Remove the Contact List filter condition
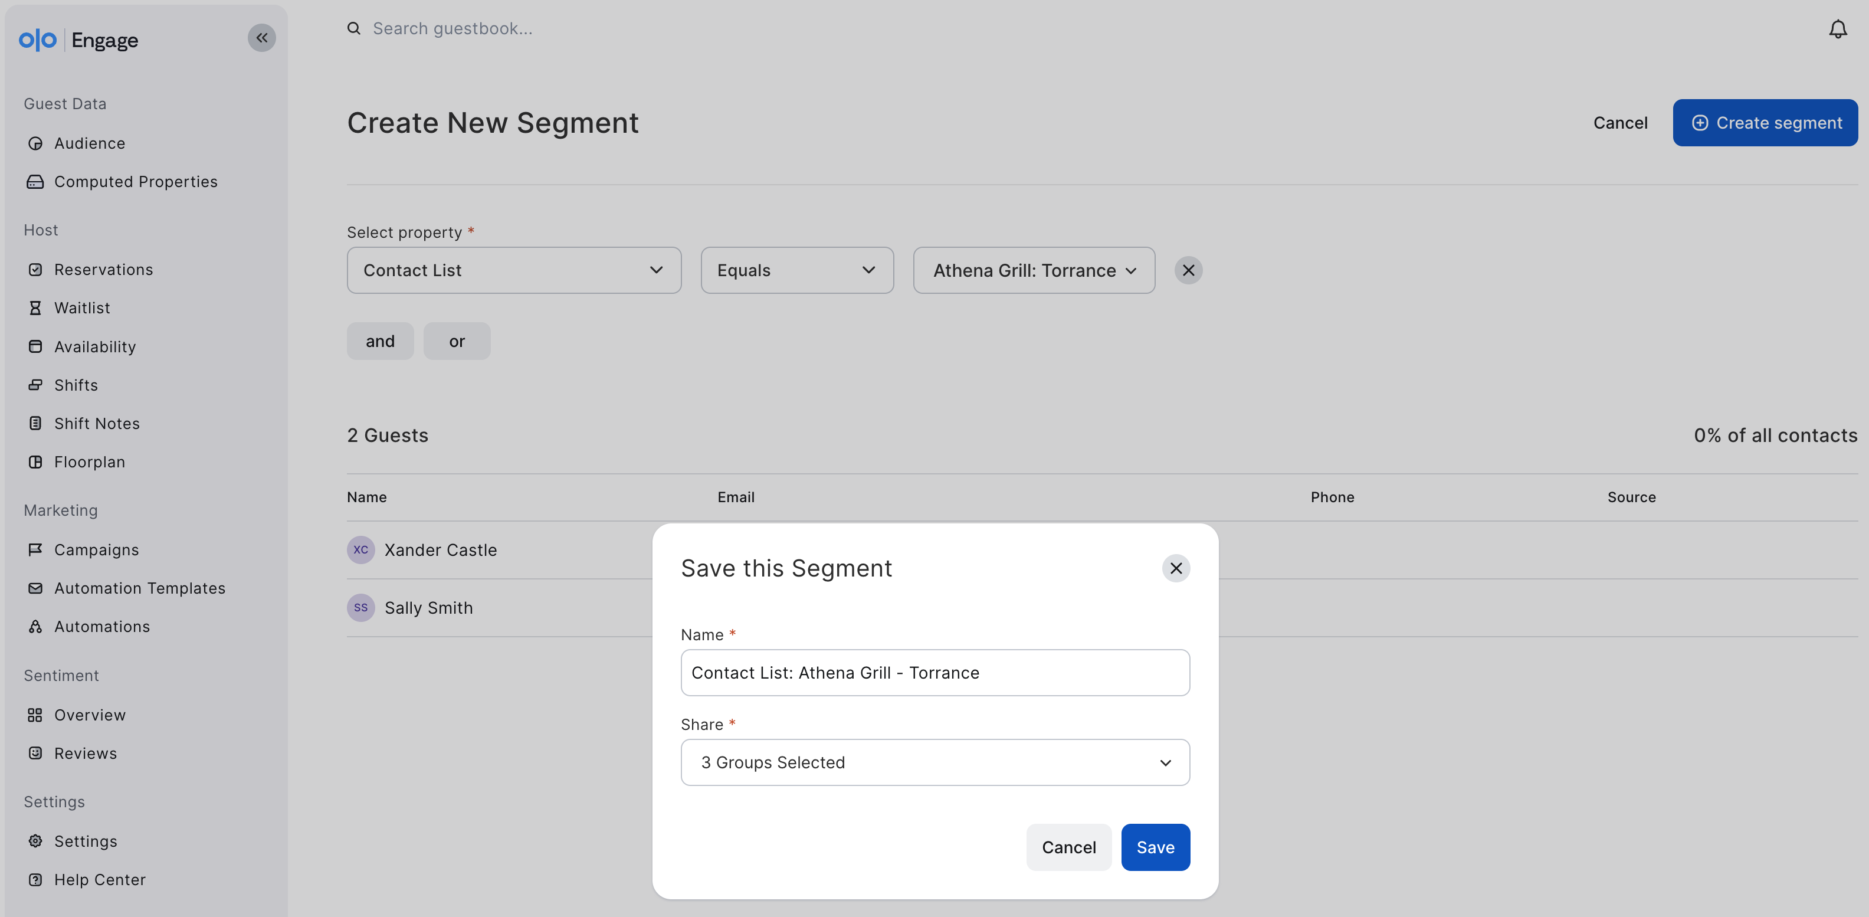Image resolution: width=1869 pixels, height=917 pixels. click(1188, 271)
